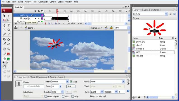This screenshot has height=101, width=179.
Task: Activate the Free Transform tool
Action: tap(4, 20)
